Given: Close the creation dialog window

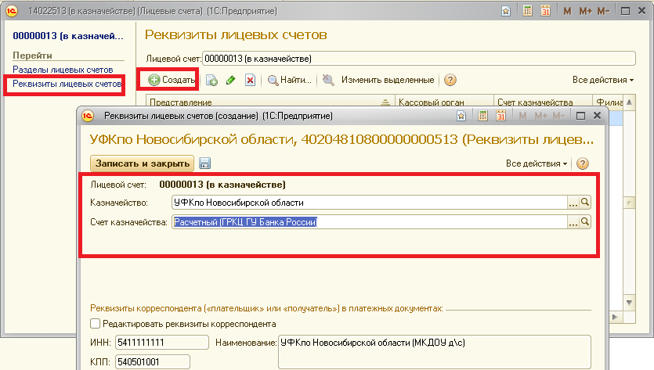Looking at the screenshot, I should click(x=598, y=116).
